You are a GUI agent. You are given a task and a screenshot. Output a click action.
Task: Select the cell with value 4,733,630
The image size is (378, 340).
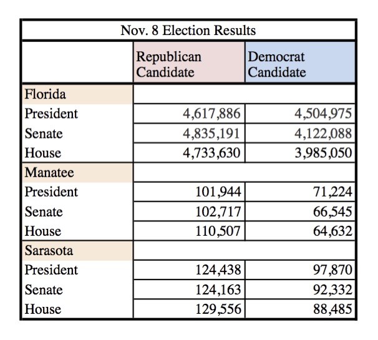pyautogui.click(x=187, y=153)
